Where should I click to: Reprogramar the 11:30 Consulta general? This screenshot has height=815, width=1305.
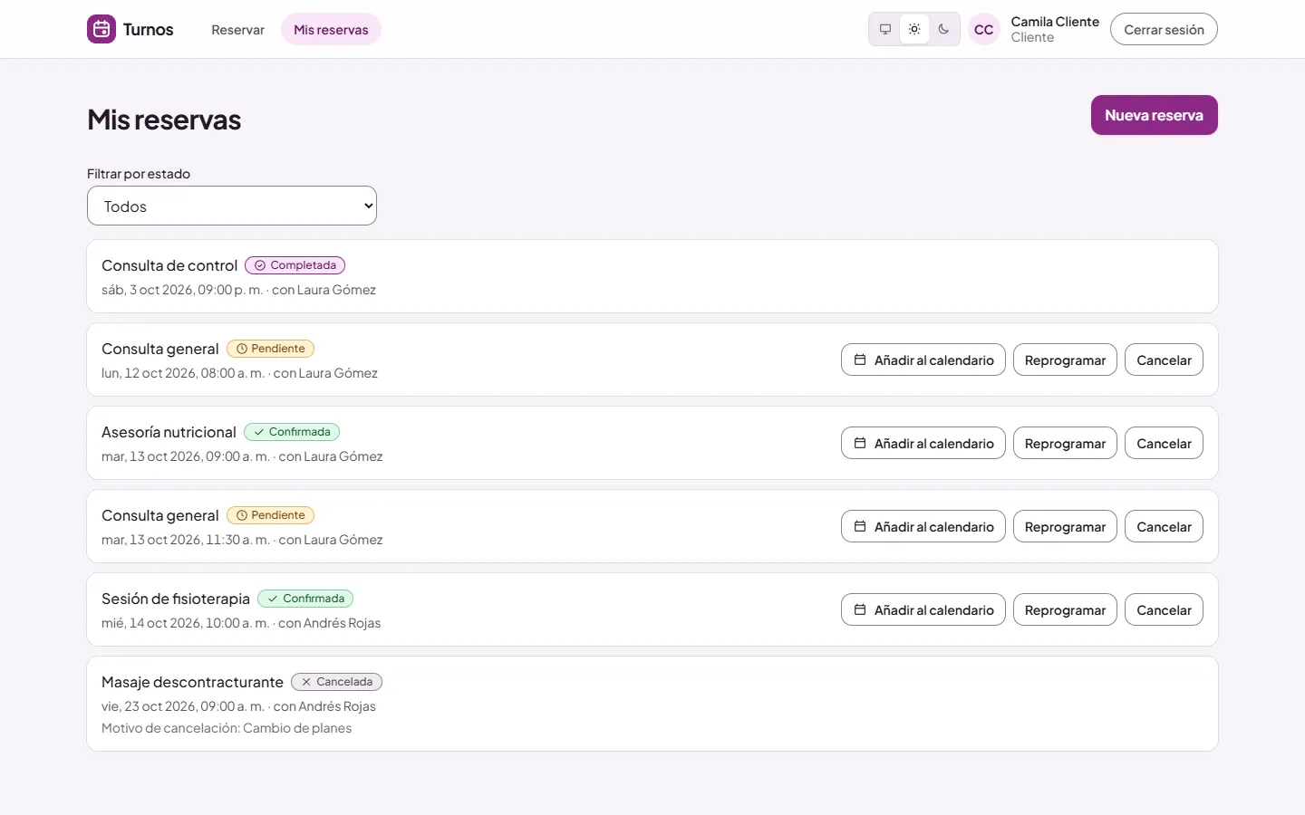pos(1065,526)
